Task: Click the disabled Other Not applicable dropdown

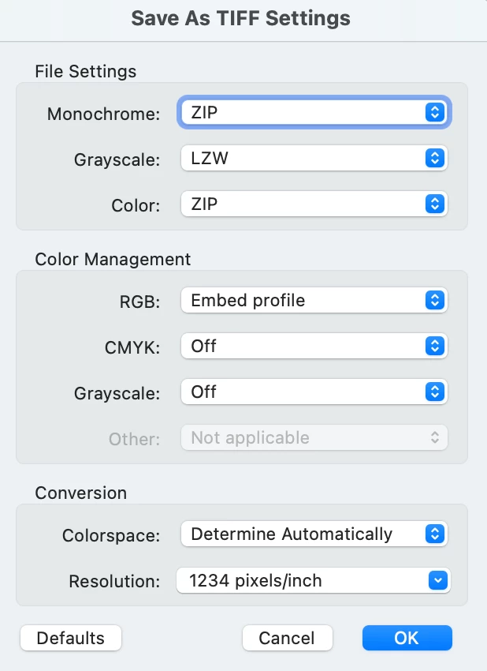Action: point(314,438)
